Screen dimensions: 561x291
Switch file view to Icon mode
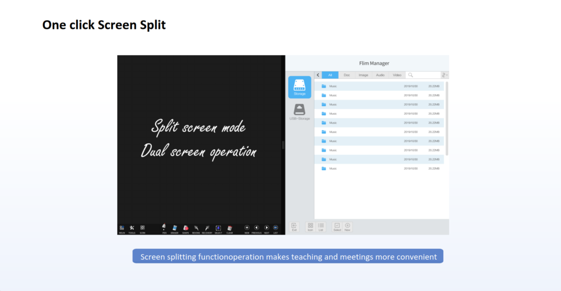(310, 226)
